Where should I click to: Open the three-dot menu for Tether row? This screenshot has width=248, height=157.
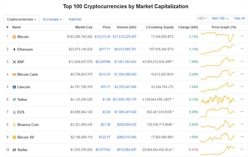tap(242, 99)
